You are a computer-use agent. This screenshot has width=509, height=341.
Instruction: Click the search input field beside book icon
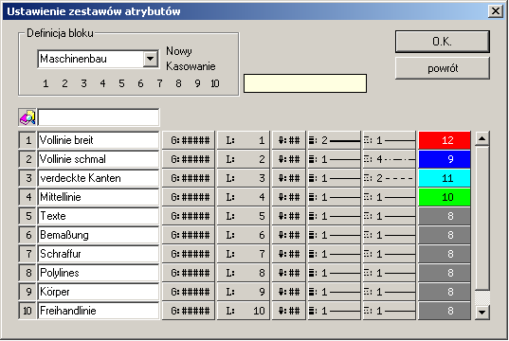coord(99,117)
